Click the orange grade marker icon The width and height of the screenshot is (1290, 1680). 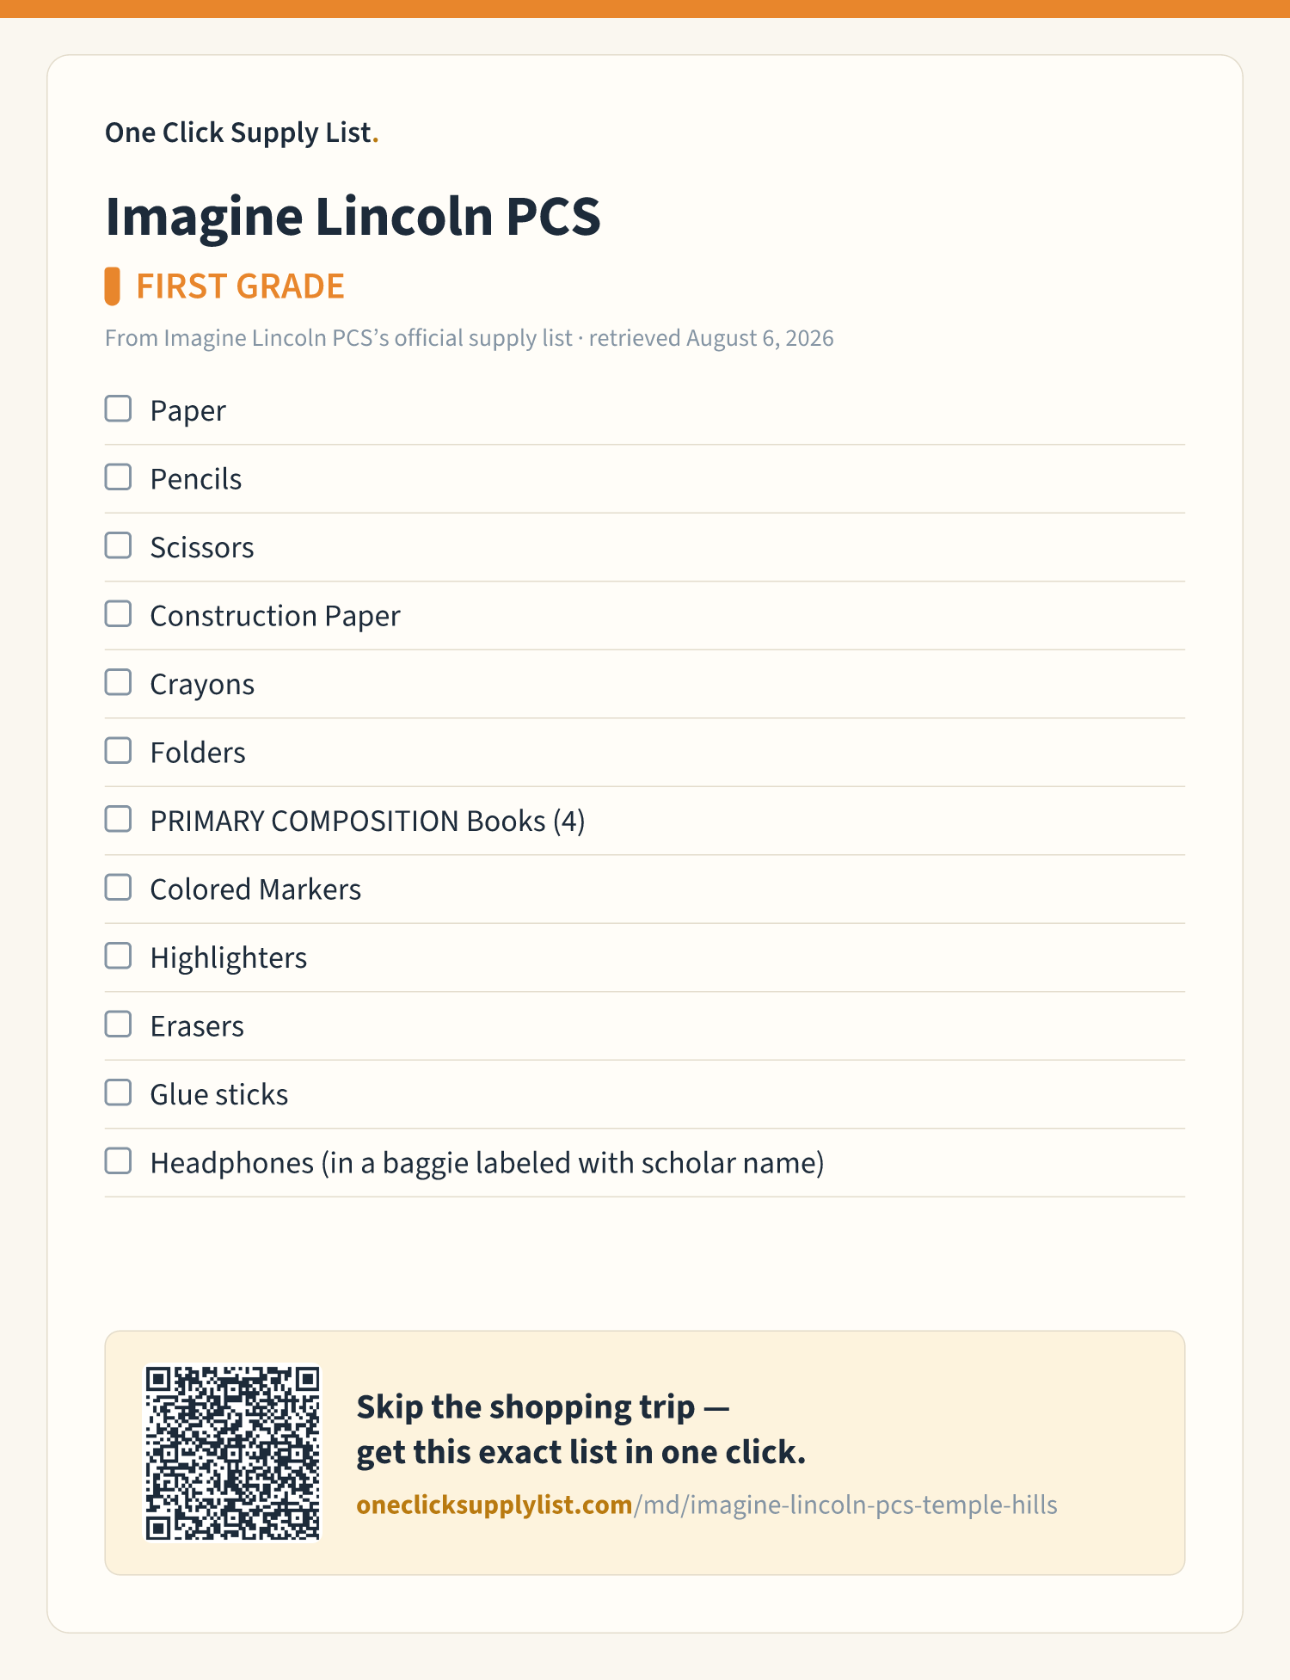(x=112, y=286)
